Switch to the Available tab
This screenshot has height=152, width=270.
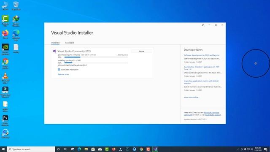(x=69, y=43)
